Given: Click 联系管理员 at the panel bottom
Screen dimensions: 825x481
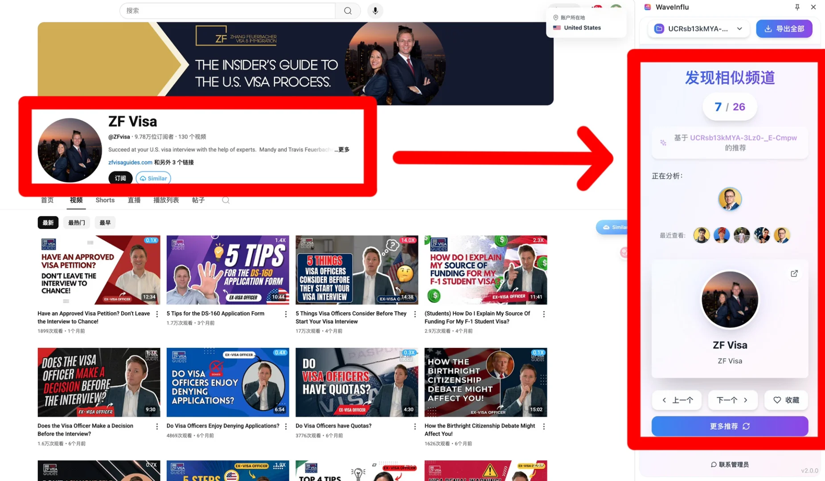Looking at the screenshot, I should pyautogui.click(x=730, y=465).
